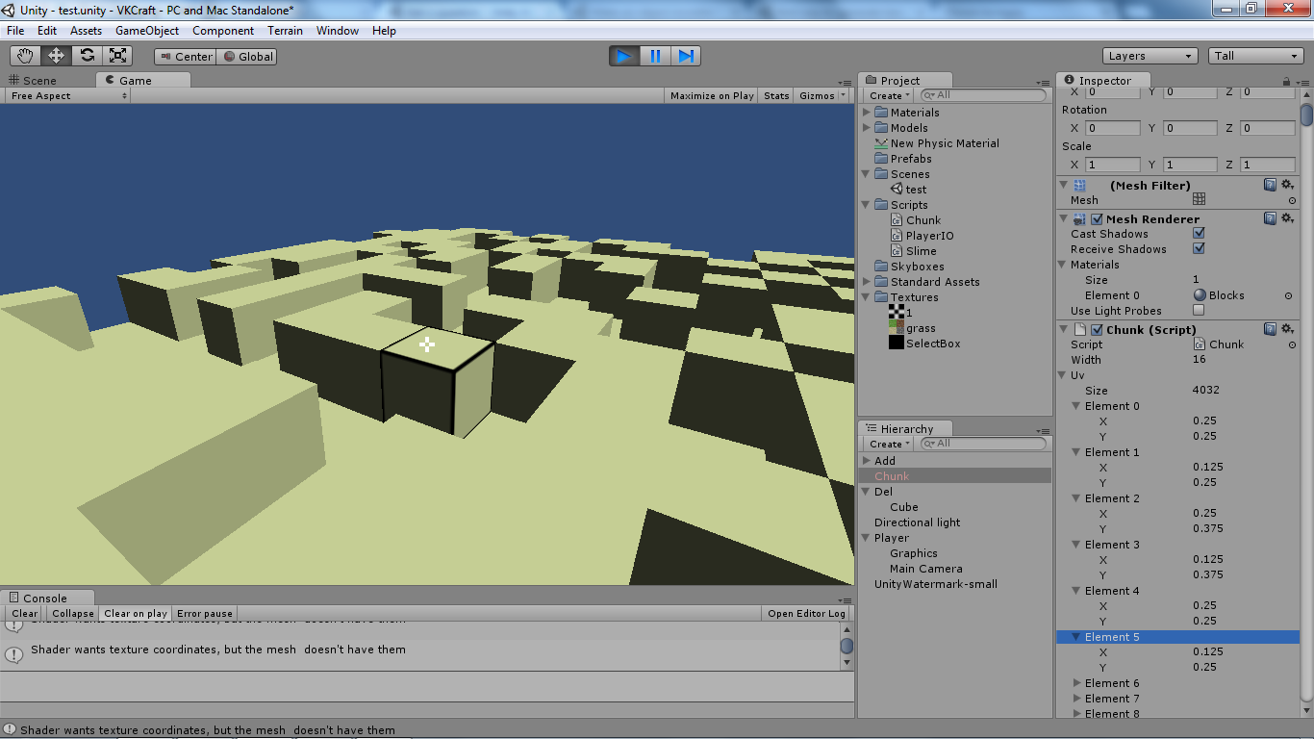
Task: Toggle Global coordinate space button
Action: [247, 57]
